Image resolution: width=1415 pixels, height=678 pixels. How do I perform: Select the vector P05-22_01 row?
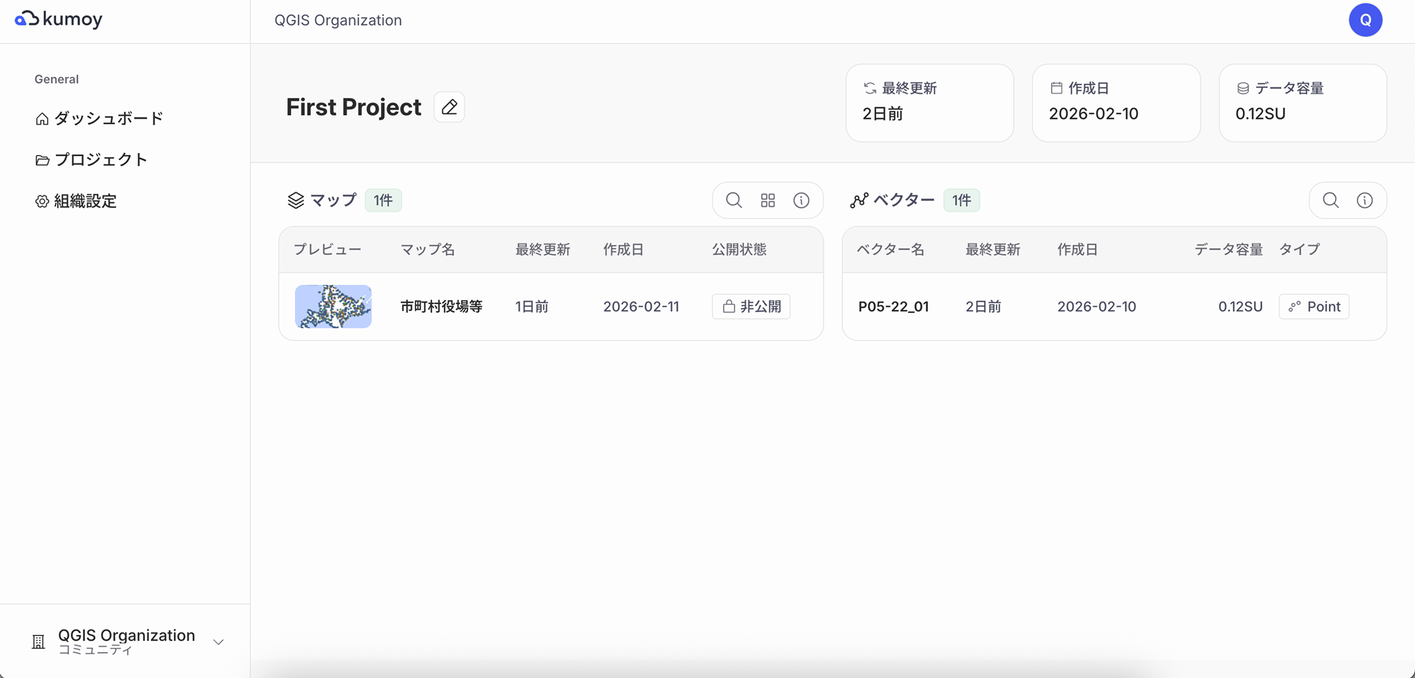pyautogui.click(x=894, y=307)
